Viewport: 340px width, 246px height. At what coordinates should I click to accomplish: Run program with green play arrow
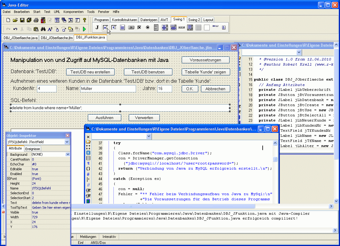[x=85, y=29]
